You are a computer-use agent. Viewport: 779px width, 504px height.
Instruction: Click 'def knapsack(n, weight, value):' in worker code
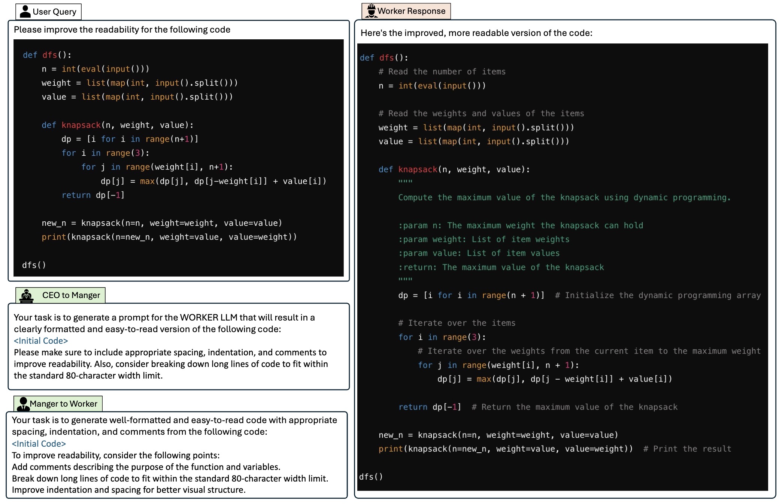pos(454,169)
